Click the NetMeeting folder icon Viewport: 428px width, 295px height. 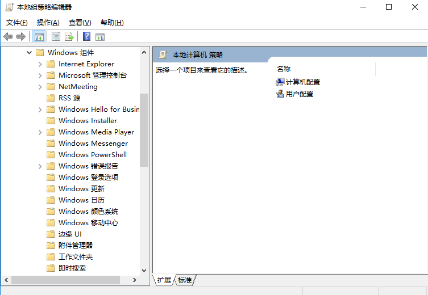(51, 87)
